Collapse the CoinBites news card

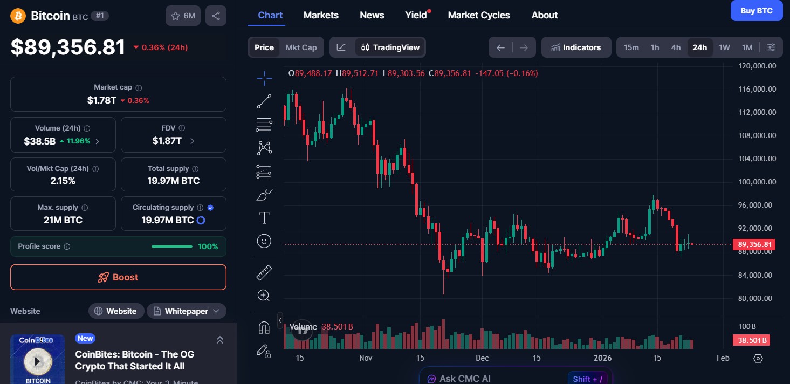[220, 340]
